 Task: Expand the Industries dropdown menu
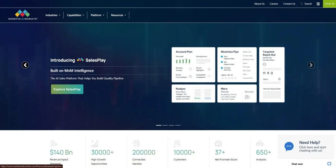tap(53, 15)
